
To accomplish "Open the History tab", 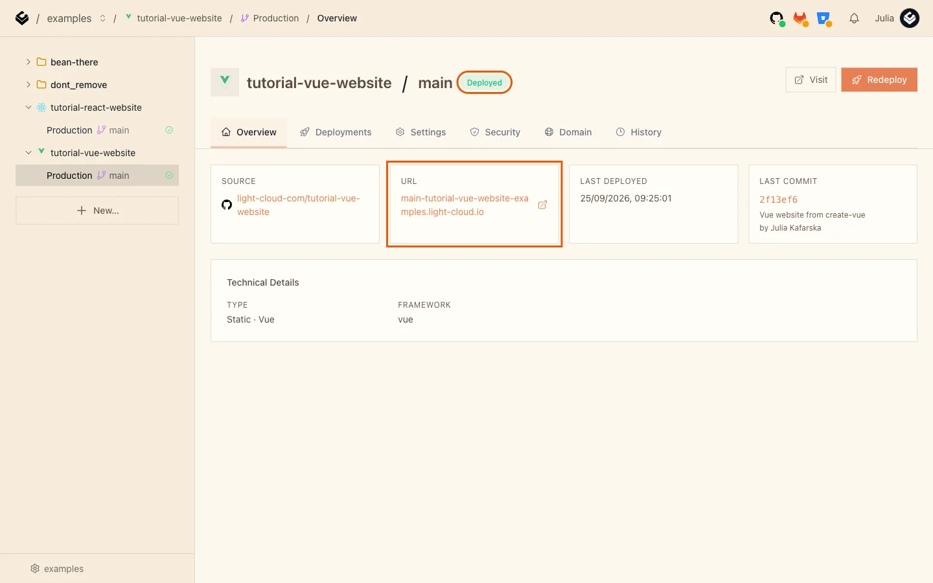I will click(639, 132).
